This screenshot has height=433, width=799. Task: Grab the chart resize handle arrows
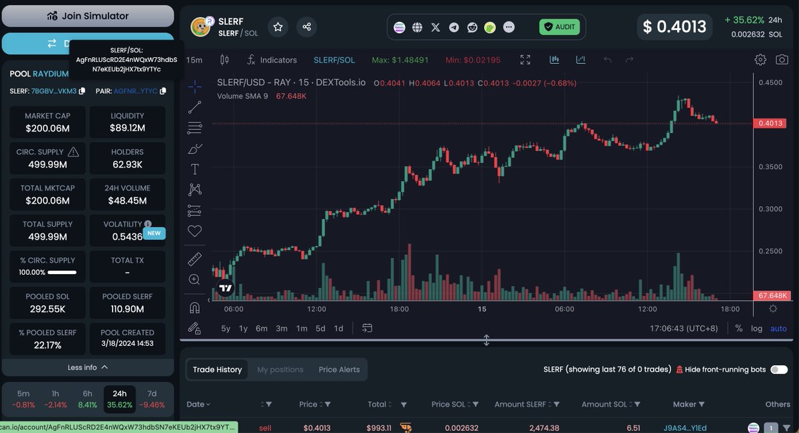[487, 340]
